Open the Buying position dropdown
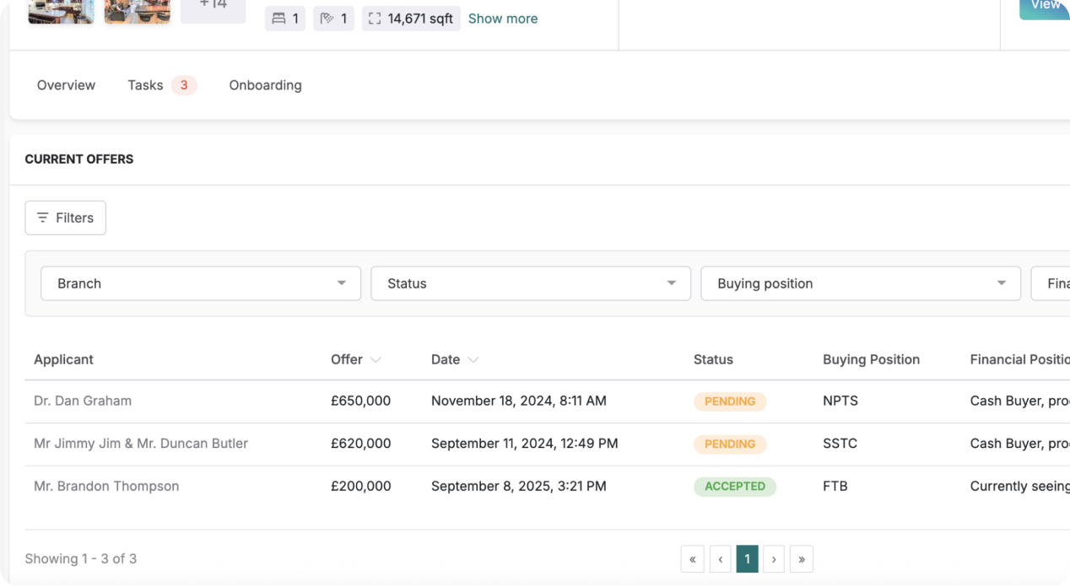The image size is (1070, 587). point(860,283)
